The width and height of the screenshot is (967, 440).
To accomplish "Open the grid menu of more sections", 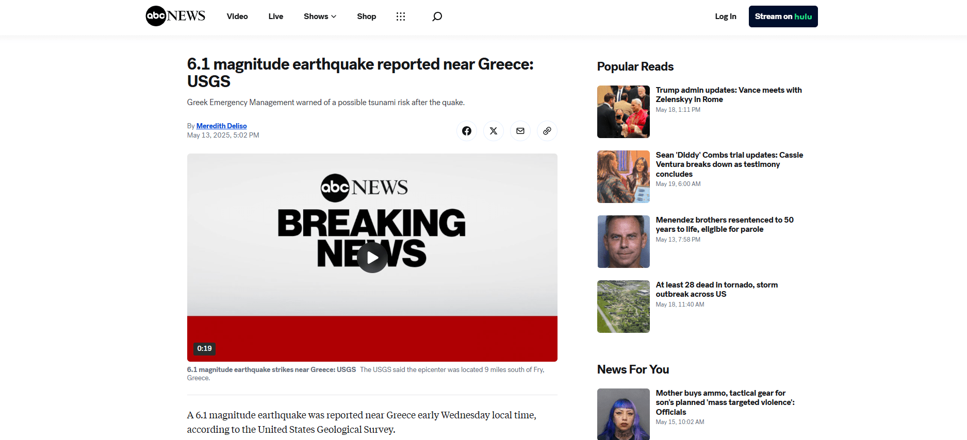I will tap(401, 16).
